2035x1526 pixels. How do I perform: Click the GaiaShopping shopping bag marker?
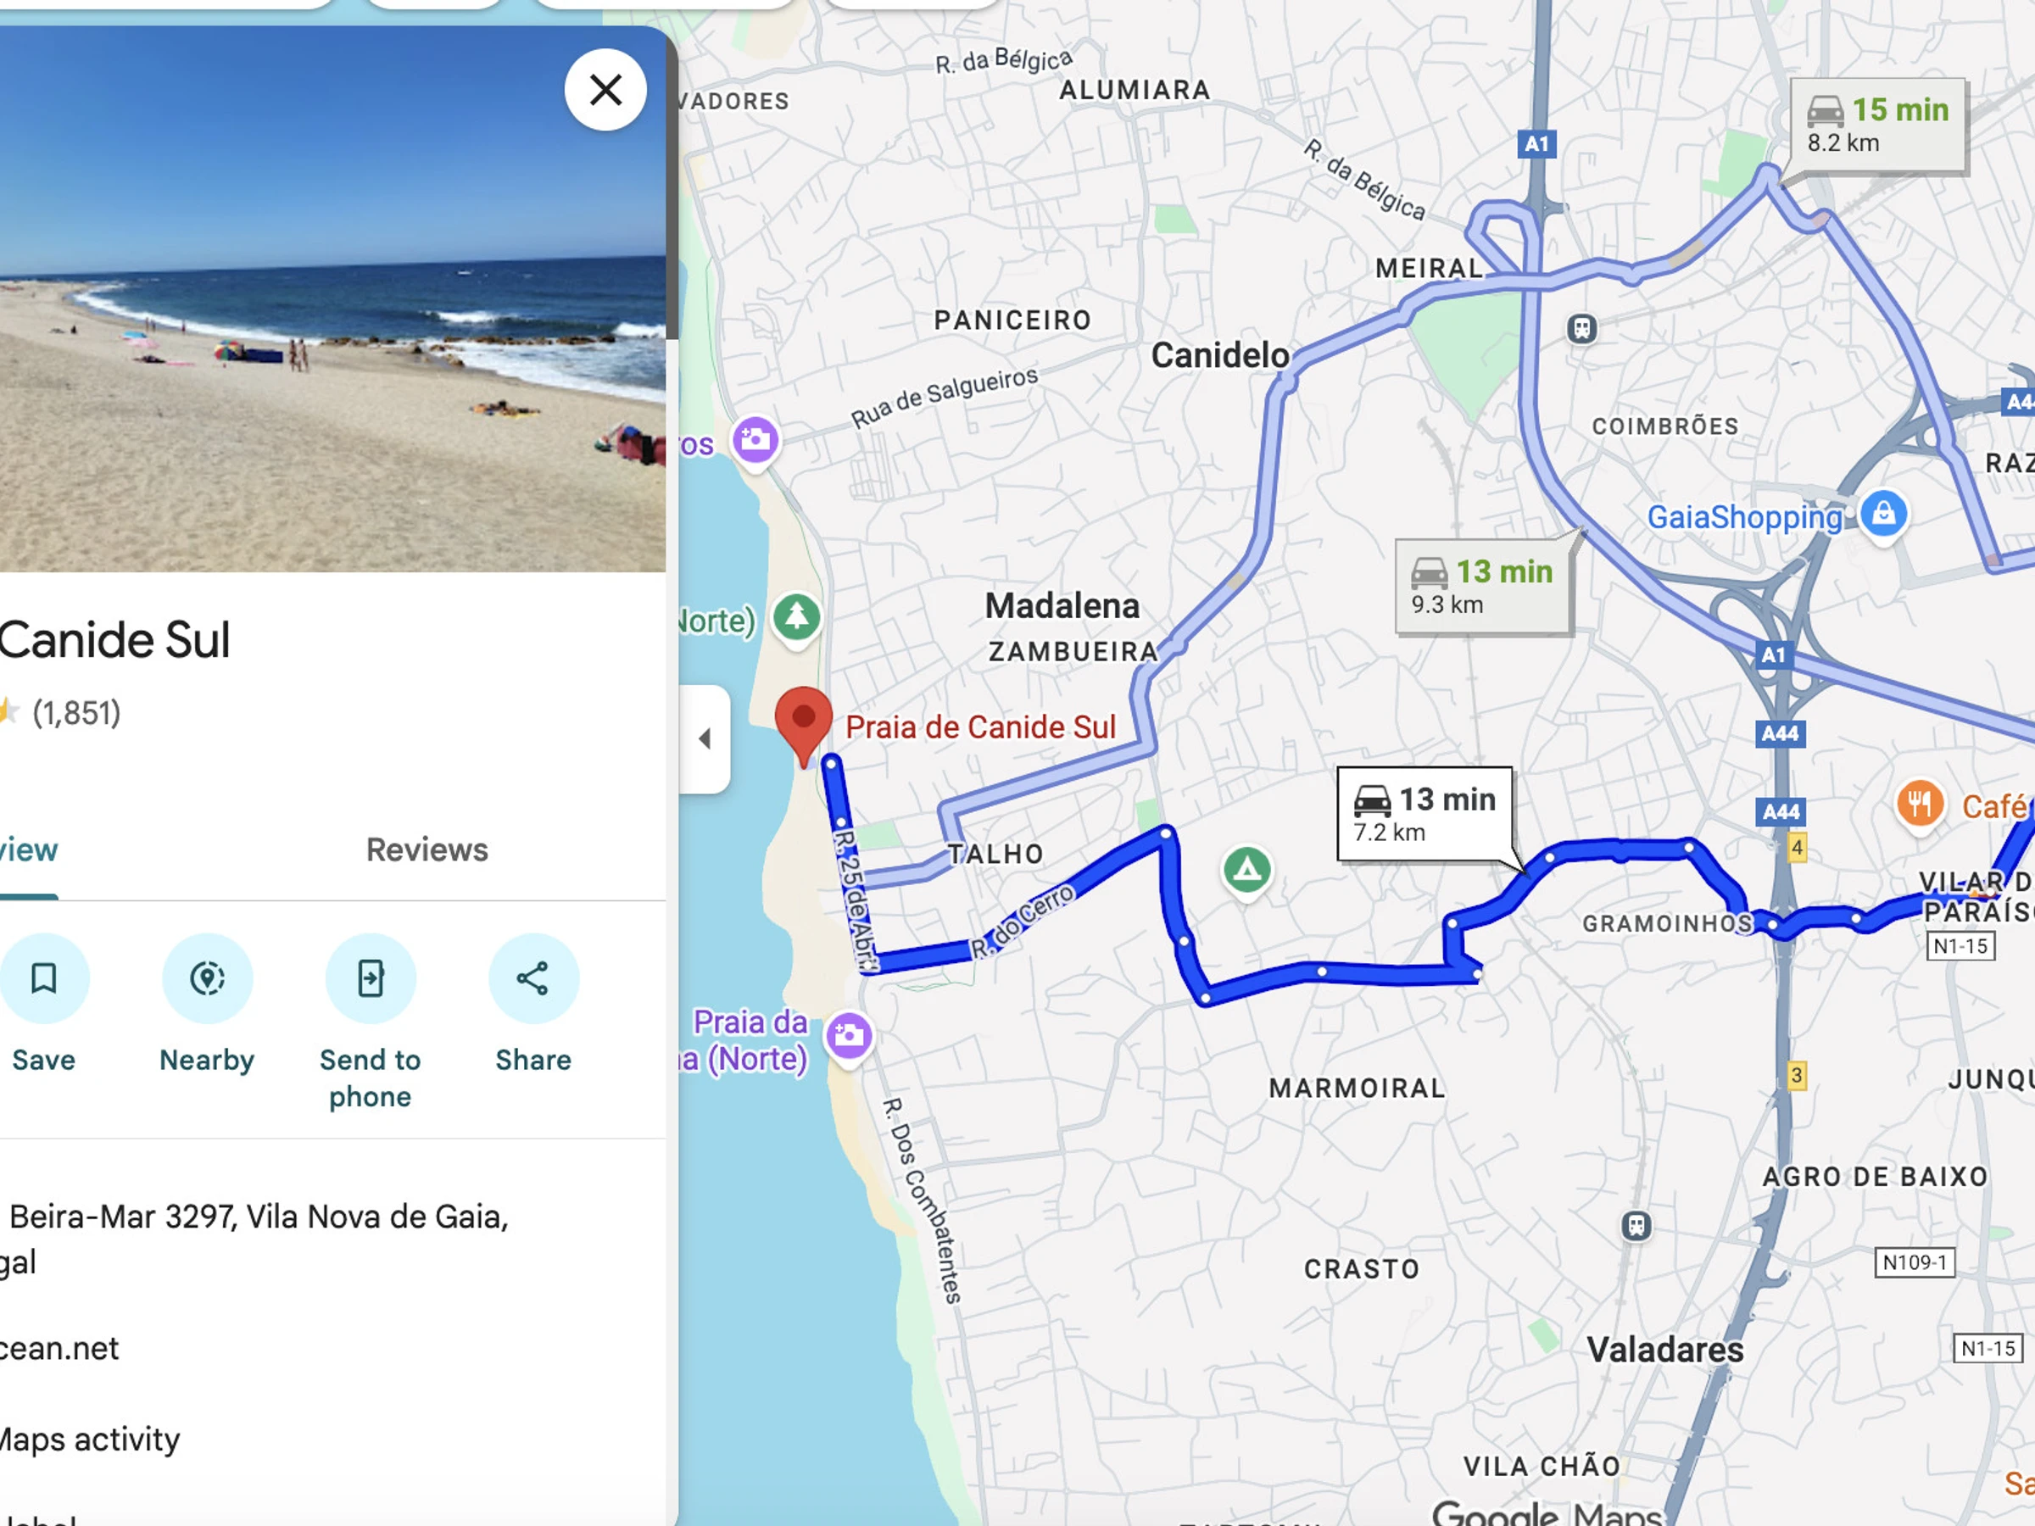1883,513
